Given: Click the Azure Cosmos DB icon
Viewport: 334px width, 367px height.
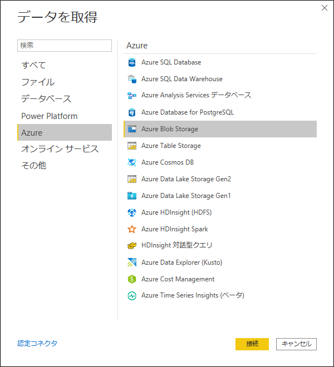Looking at the screenshot, I should (x=132, y=162).
